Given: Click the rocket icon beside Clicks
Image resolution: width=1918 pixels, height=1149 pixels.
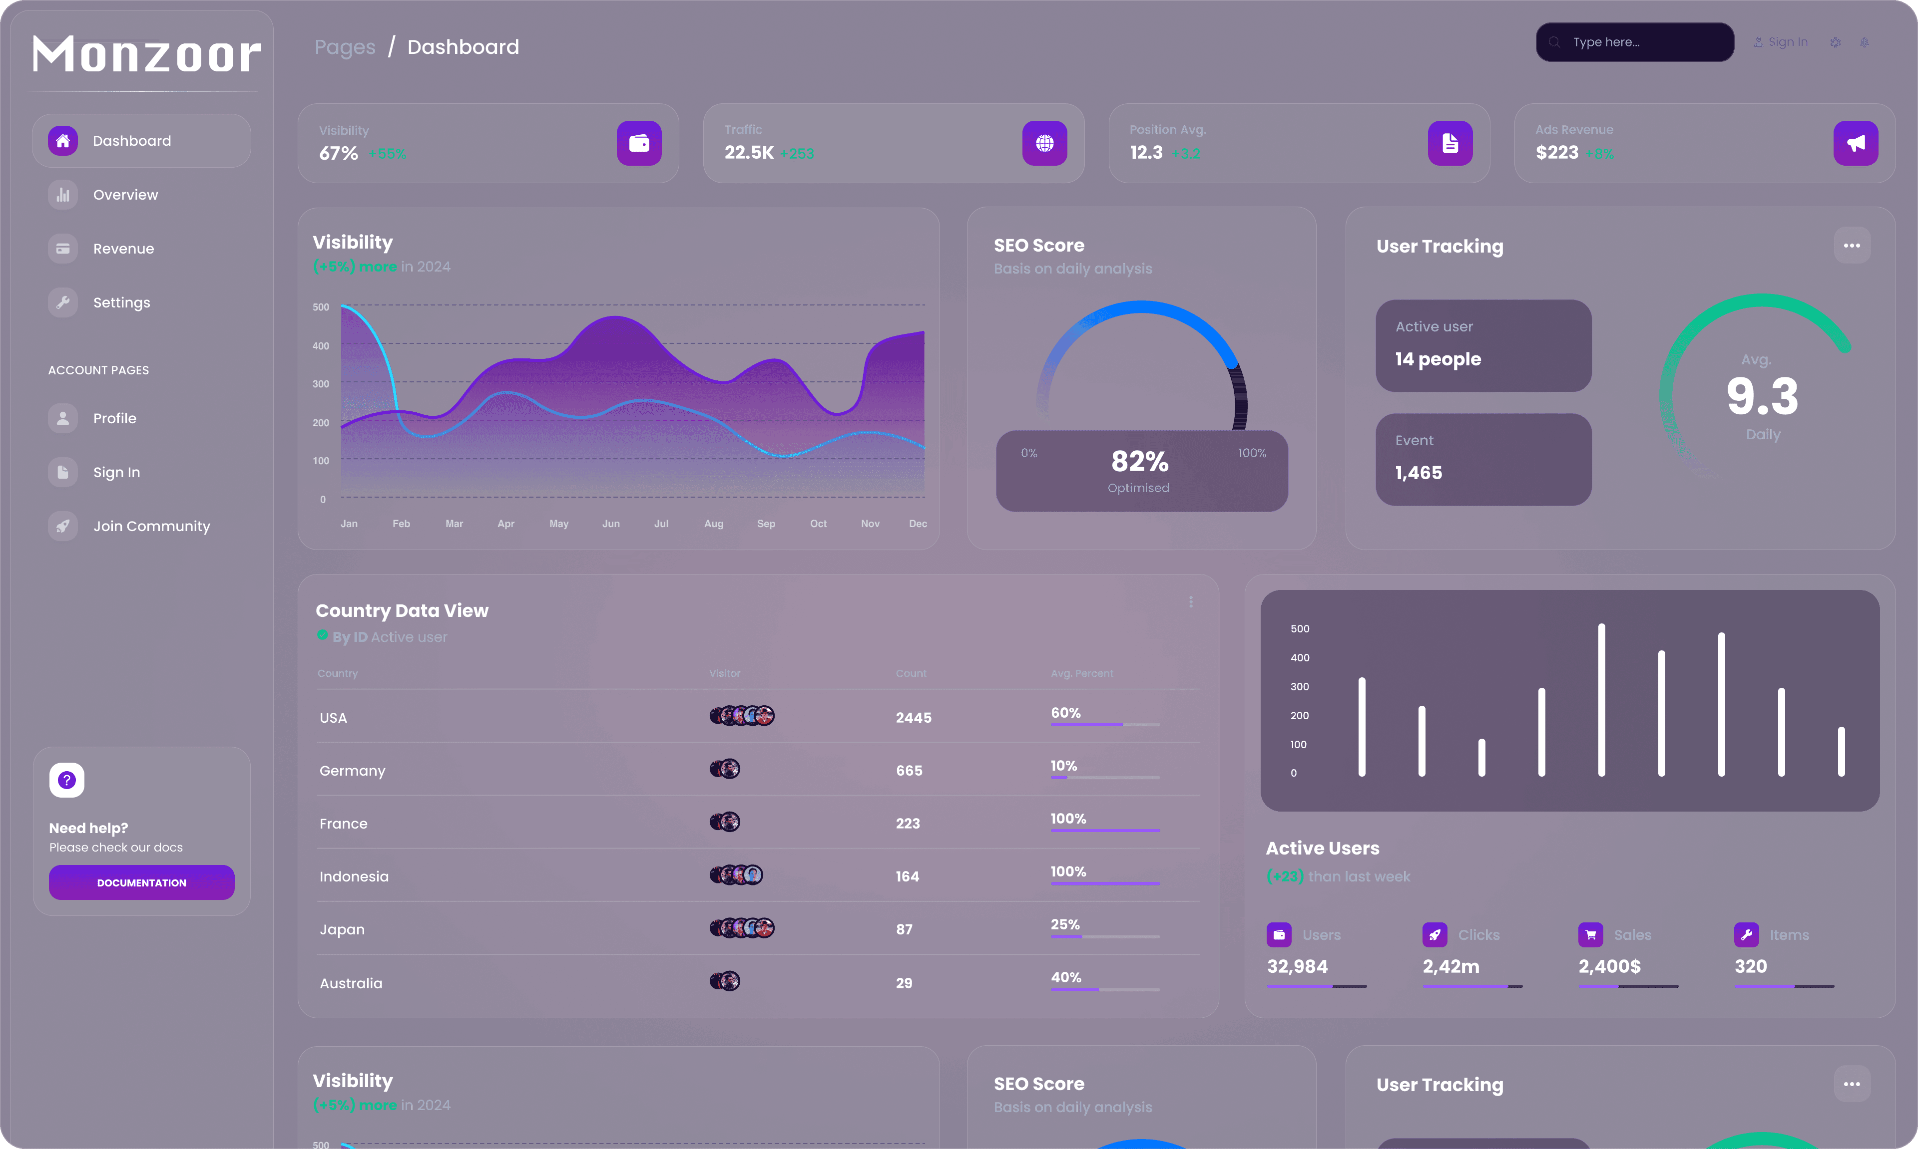Looking at the screenshot, I should 1435,934.
